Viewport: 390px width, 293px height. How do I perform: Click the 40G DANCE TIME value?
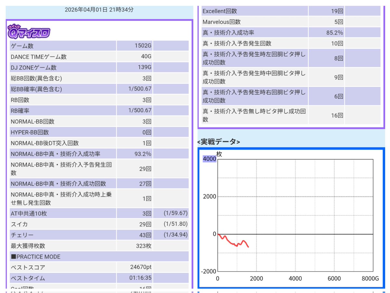[147, 57]
